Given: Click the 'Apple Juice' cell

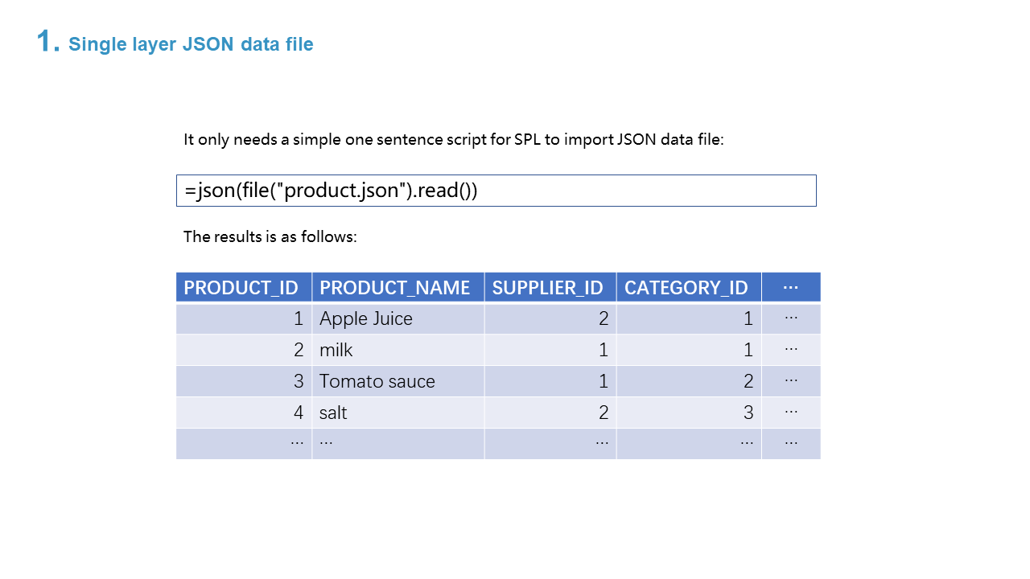Looking at the screenshot, I should pyautogui.click(x=367, y=318).
